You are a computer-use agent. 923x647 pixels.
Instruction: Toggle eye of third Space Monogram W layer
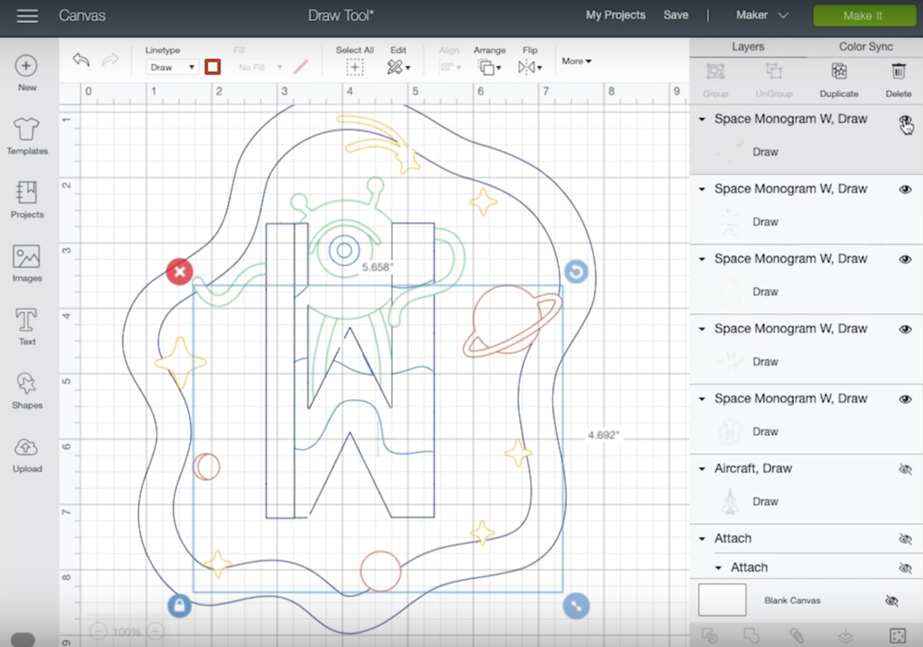[x=905, y=260]
